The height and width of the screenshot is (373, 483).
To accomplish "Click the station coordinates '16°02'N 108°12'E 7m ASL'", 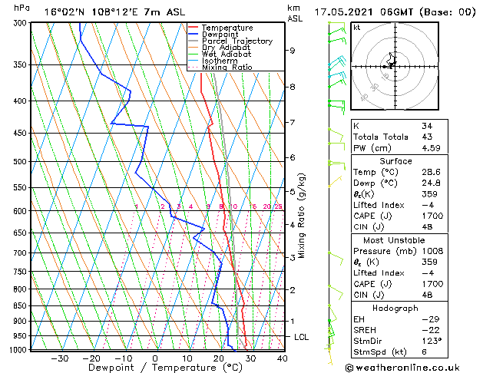I will click(x=114, y=12).
